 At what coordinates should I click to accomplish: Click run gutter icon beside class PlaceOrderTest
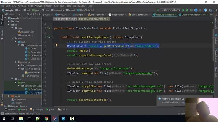click(x=49, y=28)
